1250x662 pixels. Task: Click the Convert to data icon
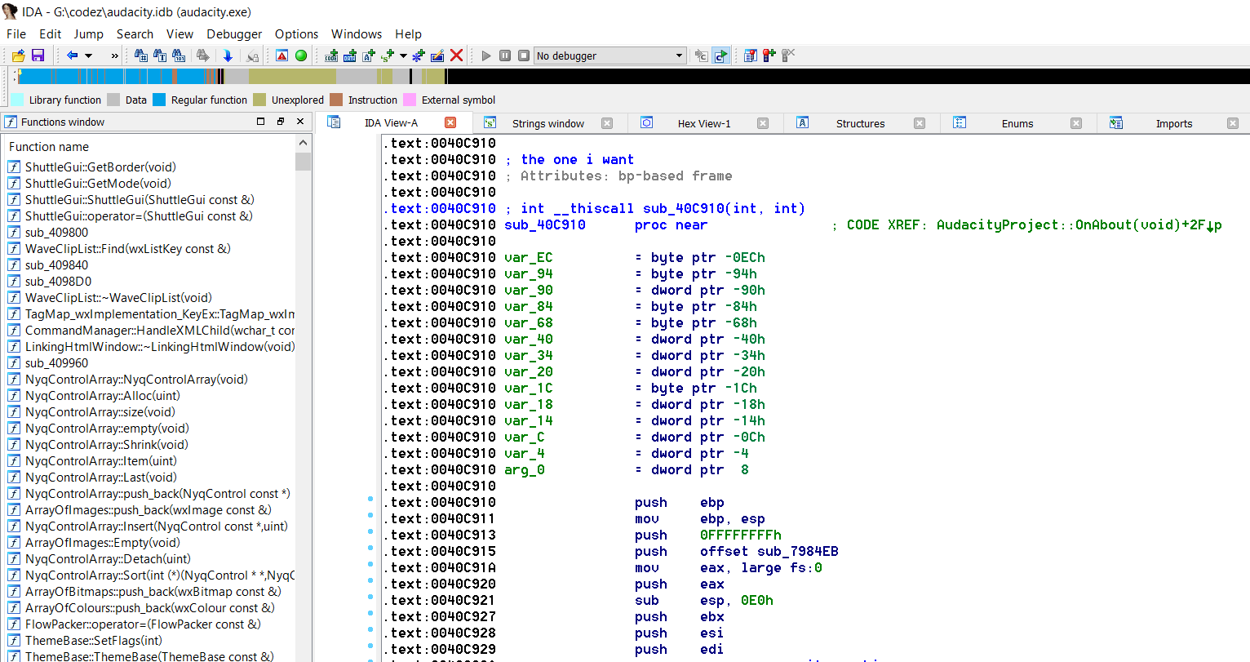coord(350,56)
